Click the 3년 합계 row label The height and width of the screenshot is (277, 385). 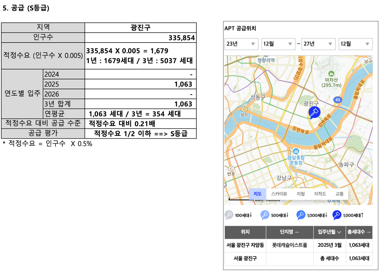click(x=64, y=104)
